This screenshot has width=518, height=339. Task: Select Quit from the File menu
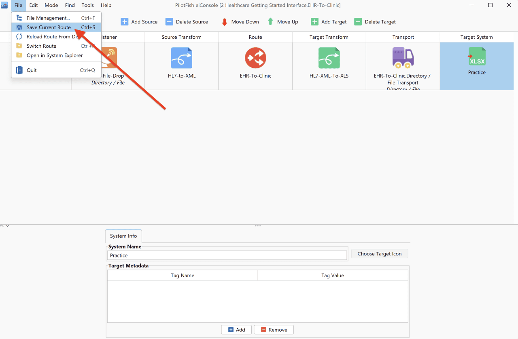click(56, 70)
